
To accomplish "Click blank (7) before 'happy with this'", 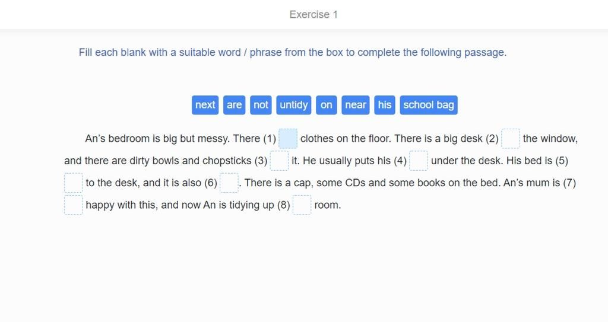I will [x=73, y=205].
